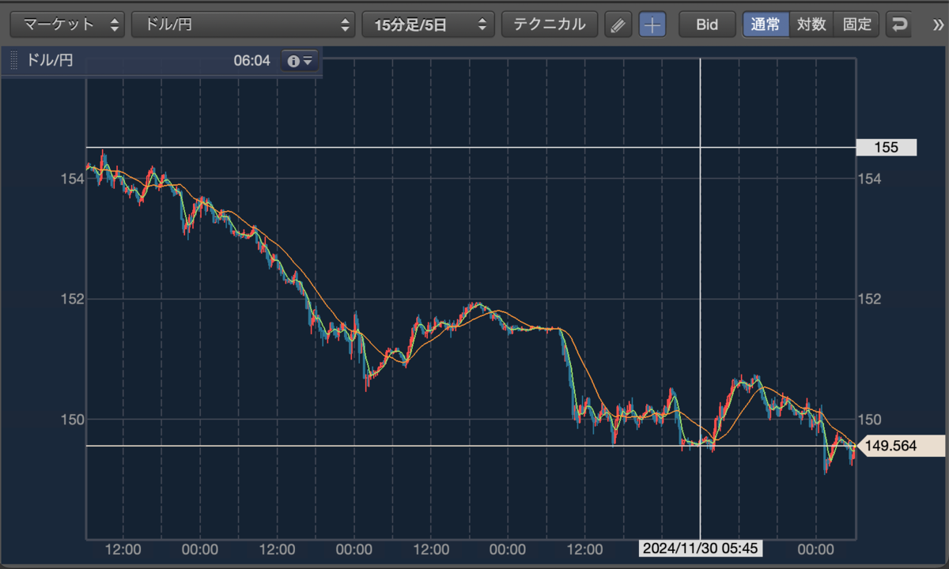Select the pencil drawing tool icon
Image resolution: width=949 pixels, height=569 pixels.
coord(618,24)
